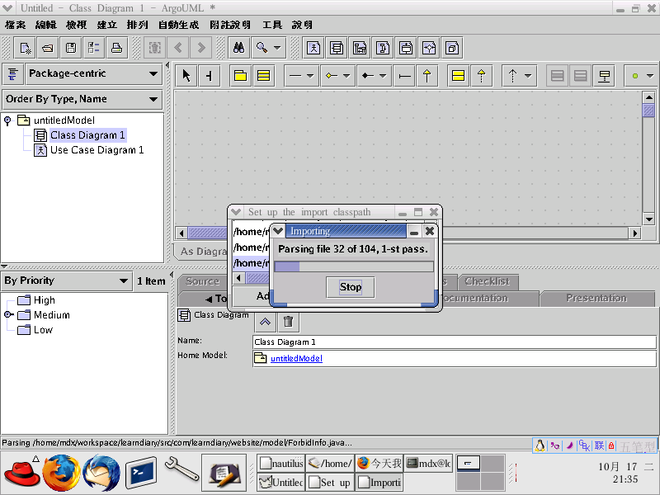
Task: Collapse the untitledModel tree node
Action: (x=7, y=120)
